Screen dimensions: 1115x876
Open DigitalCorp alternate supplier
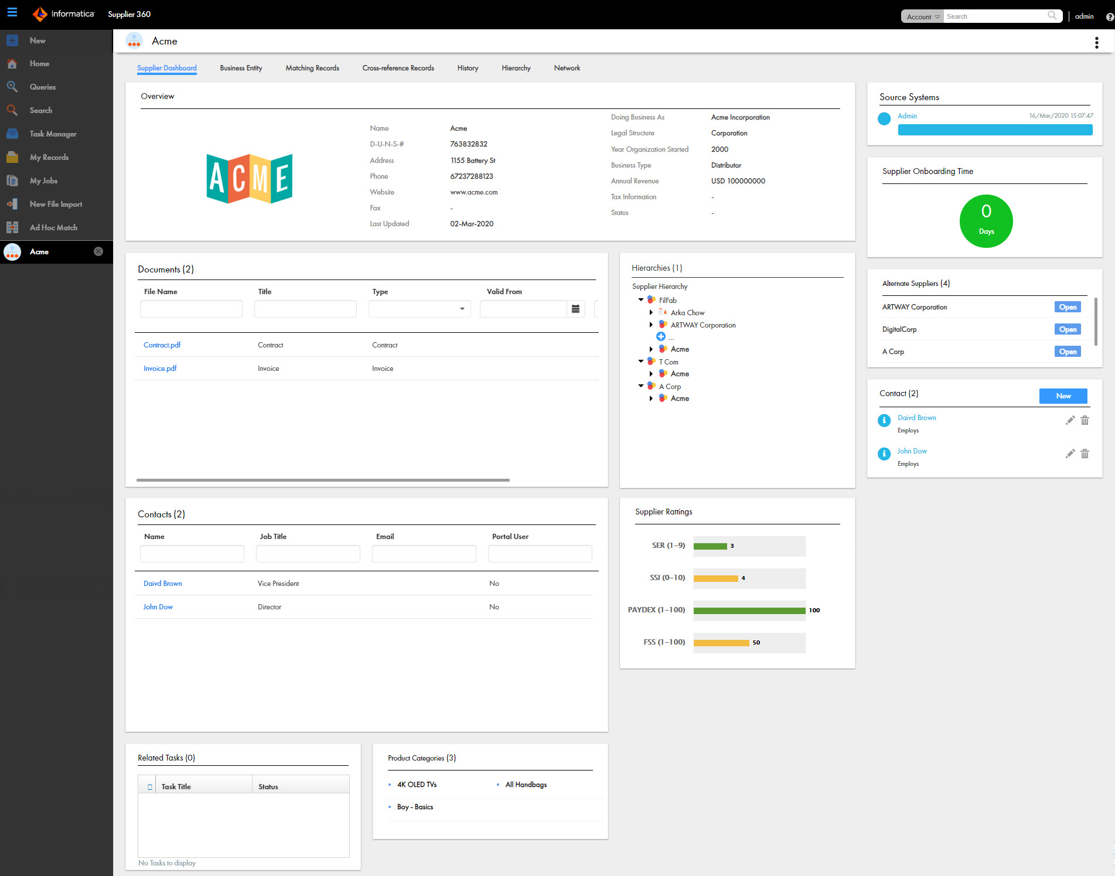coord(1068,329)
